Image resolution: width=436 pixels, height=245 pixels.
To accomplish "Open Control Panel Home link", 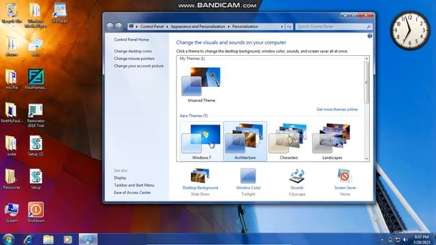I will (131, 39).
